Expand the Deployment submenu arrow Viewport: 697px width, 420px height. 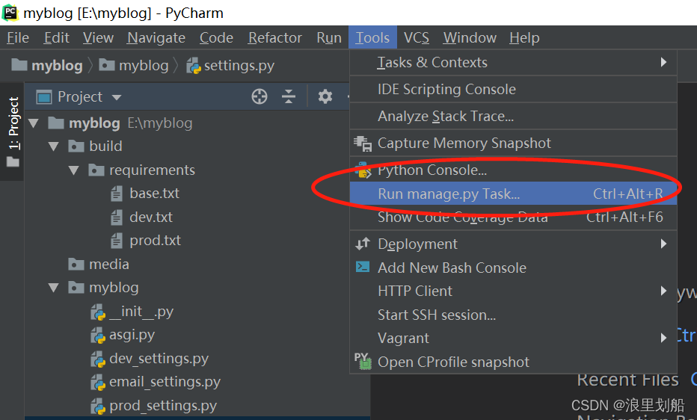[663, 244]
